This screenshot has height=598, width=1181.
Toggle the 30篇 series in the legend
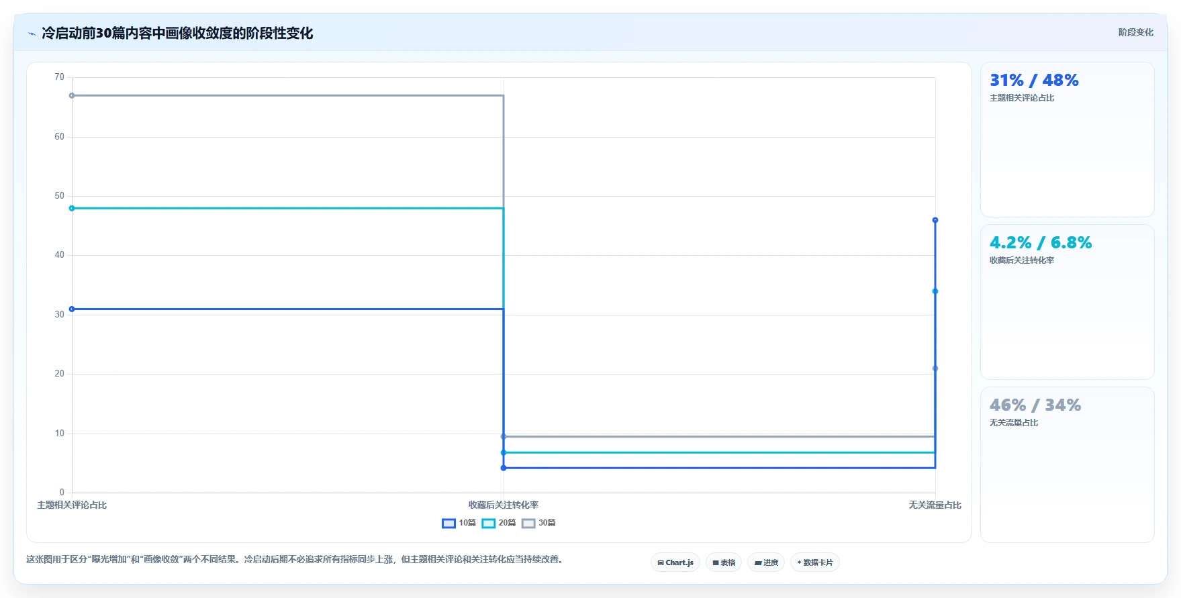coord(538,523)
